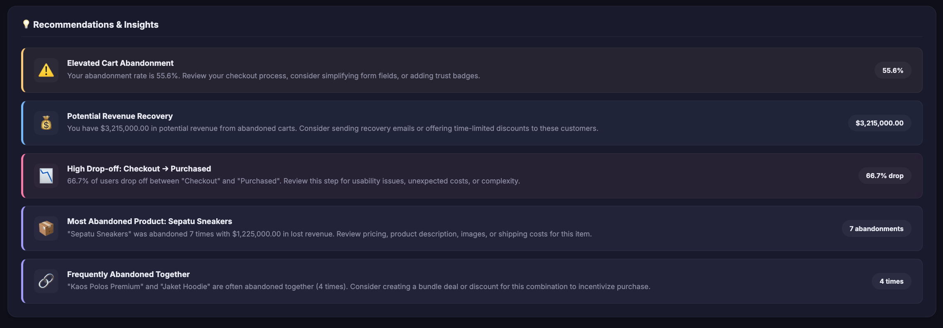The height and width of the screenshot is (328, 943).
Task: Click the 66.7% drop badge
Action: (x=884, y=176)
